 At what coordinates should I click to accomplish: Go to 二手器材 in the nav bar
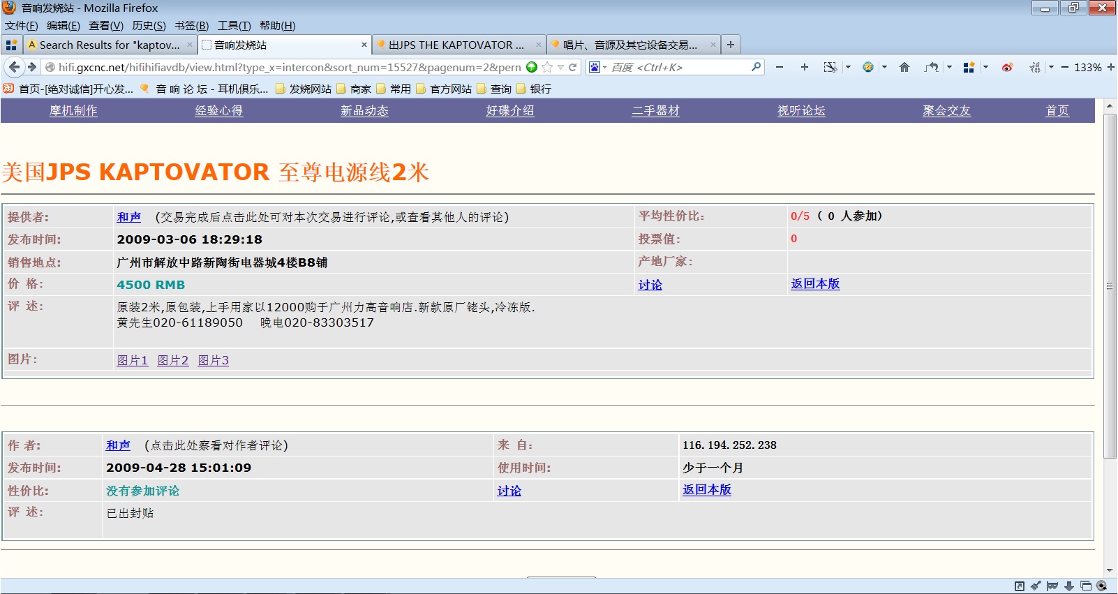pyautogui.click(x=655, y=110)
